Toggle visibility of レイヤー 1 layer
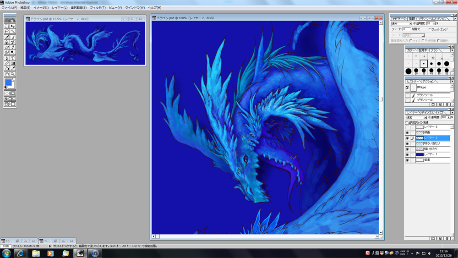Screen dimensions: 458x258 [x=407, y=155]
